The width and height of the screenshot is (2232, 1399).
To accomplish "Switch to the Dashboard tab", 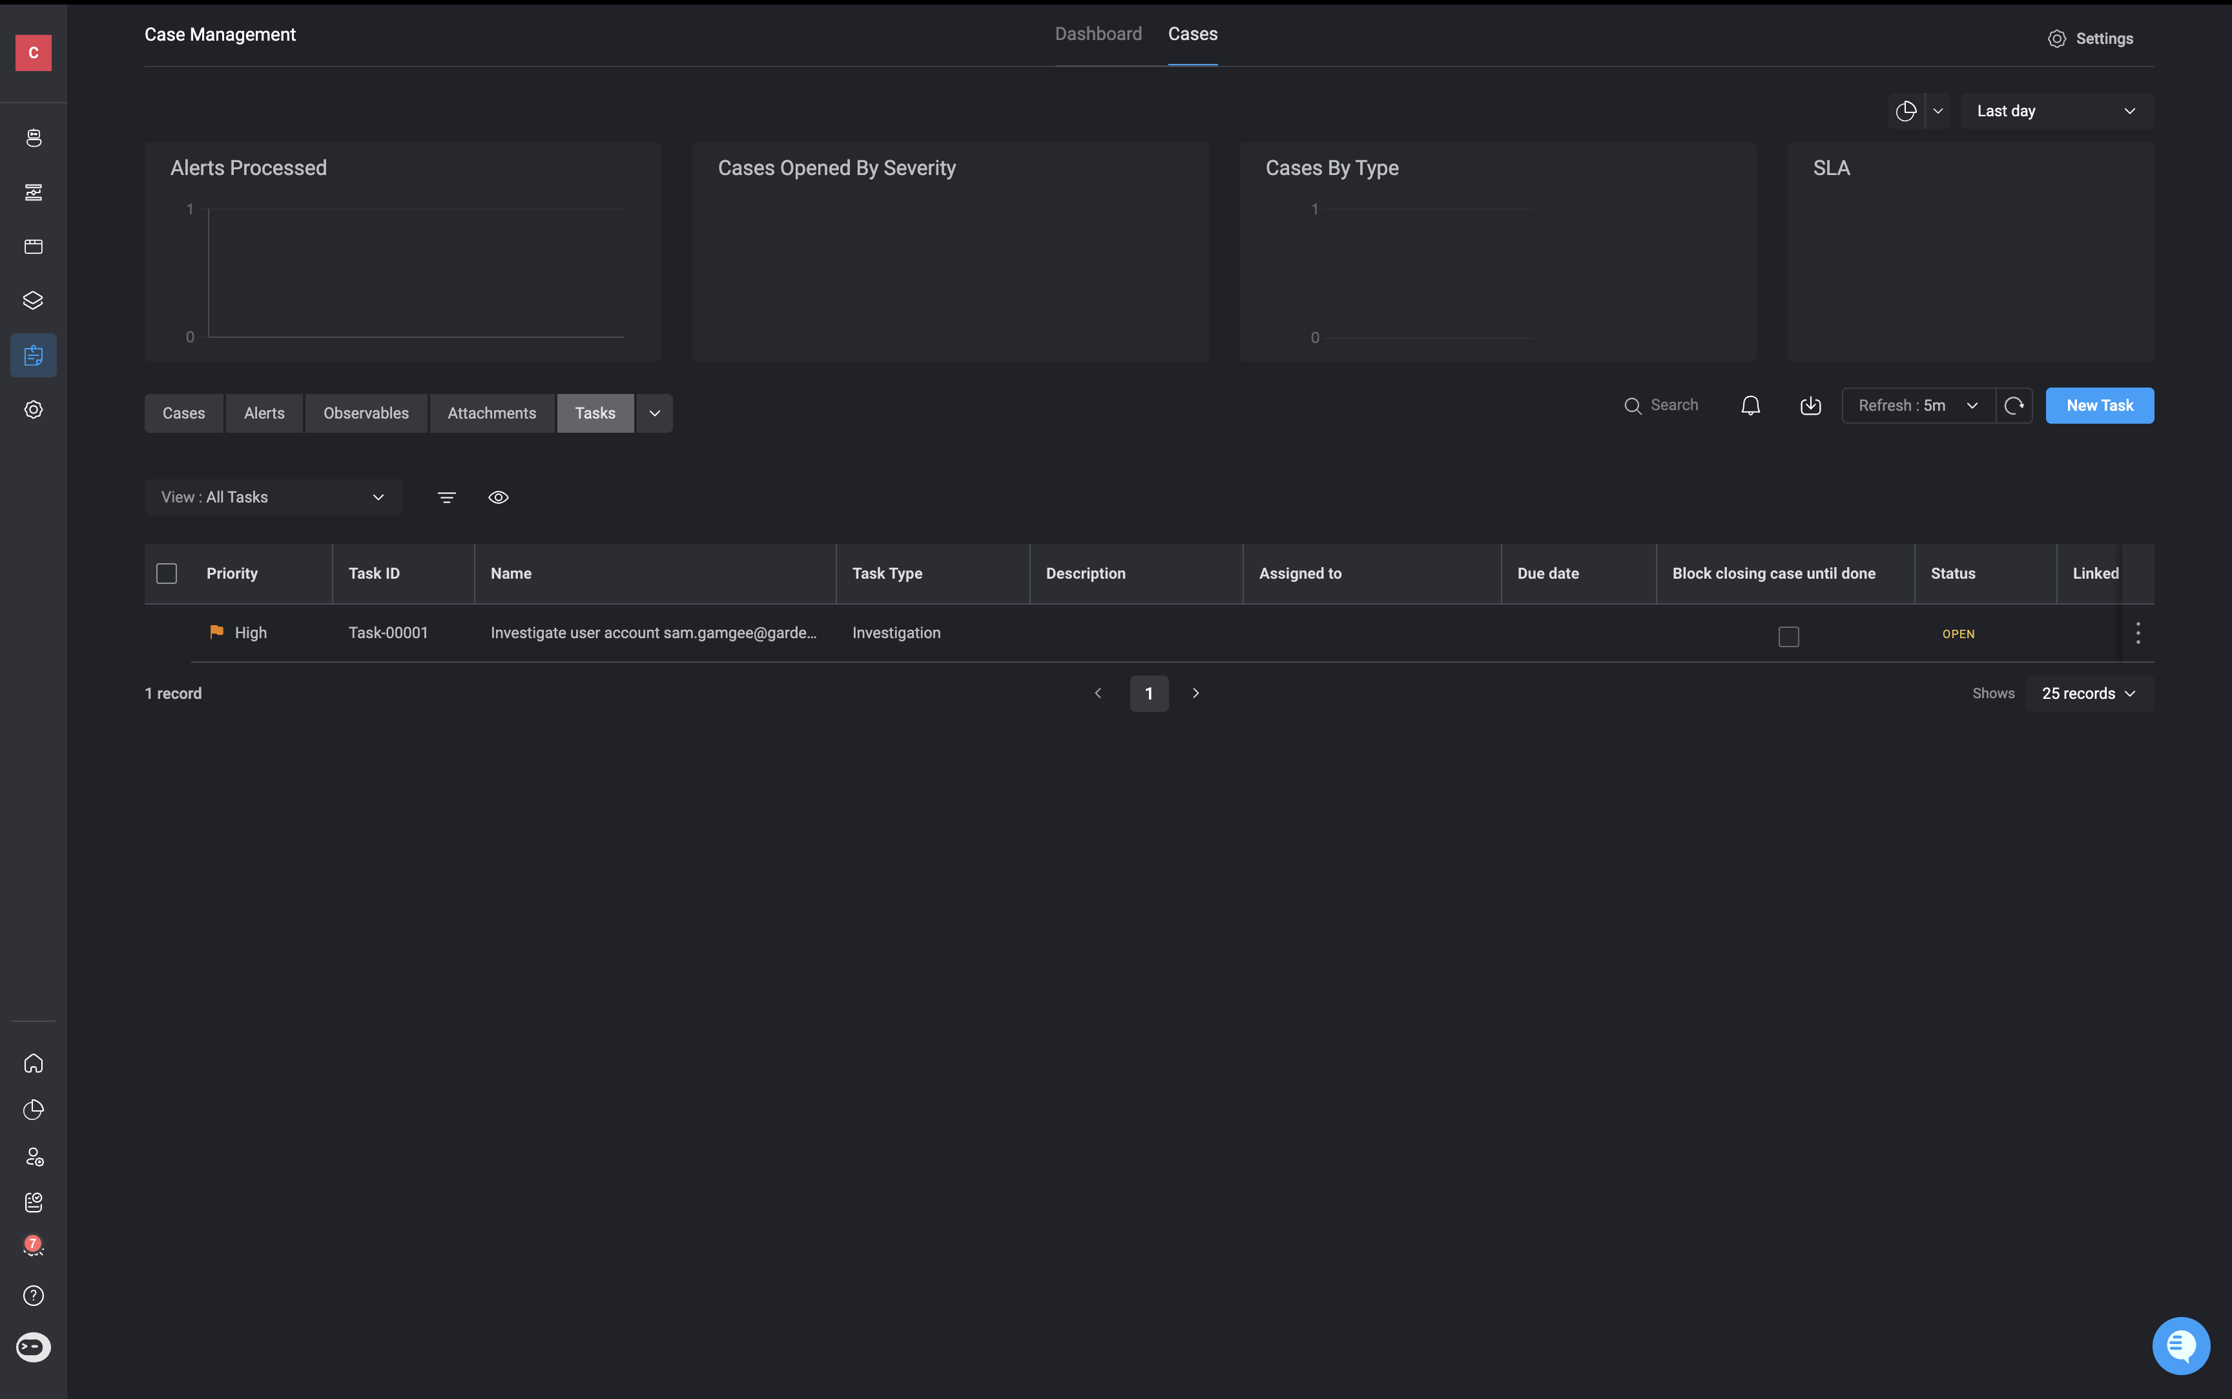I will 1098,34.
